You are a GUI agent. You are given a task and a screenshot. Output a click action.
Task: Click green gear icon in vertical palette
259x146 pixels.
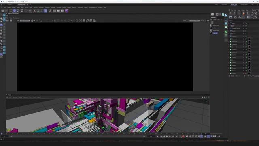(x=226, y=27)
